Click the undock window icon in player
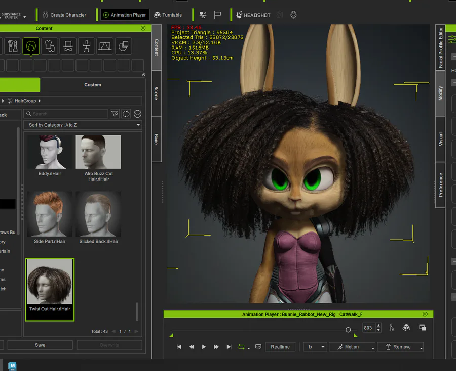 point(423,328)
